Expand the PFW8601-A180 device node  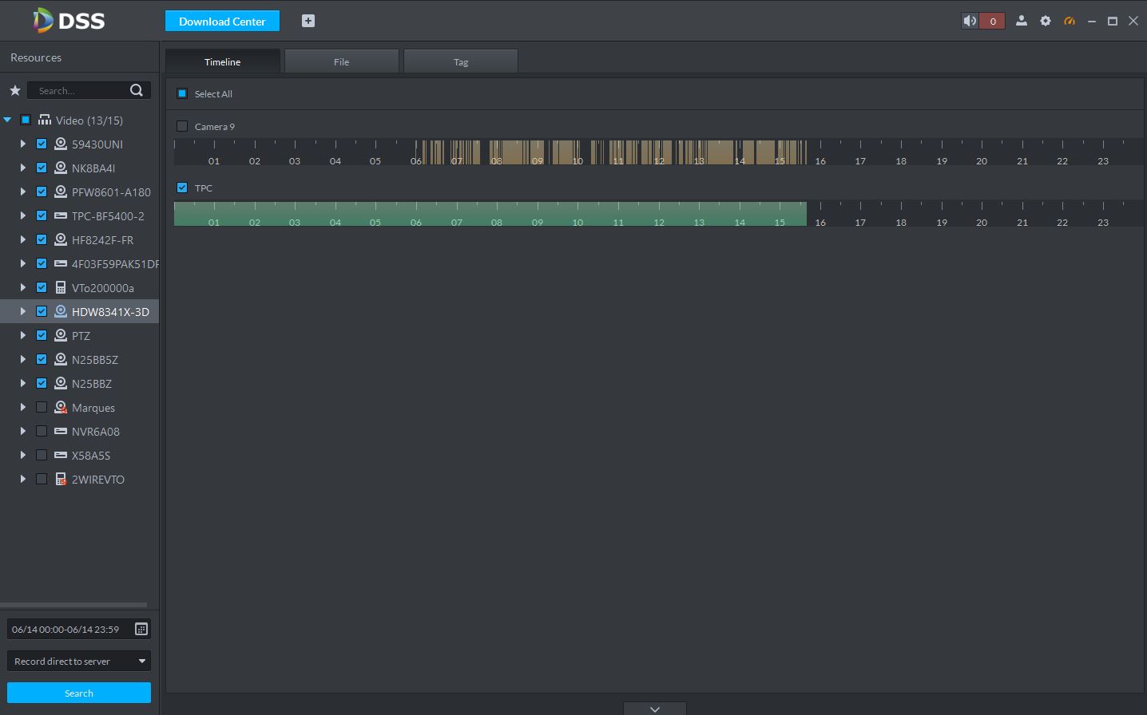pos(23,192)
